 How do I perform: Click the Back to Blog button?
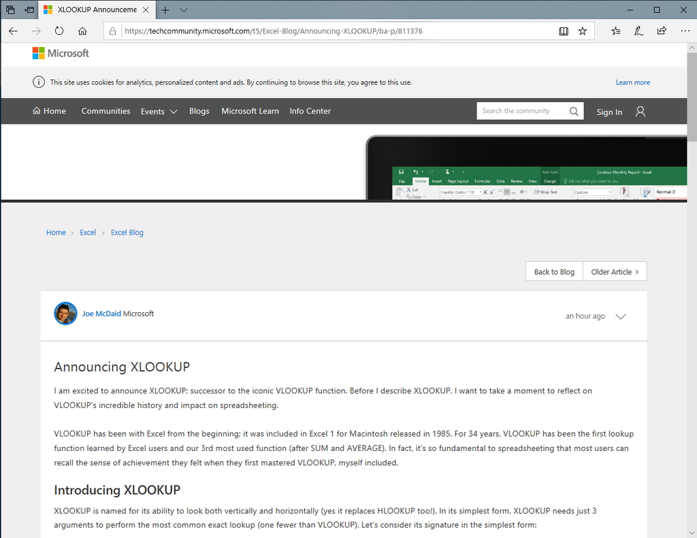coord(553,271)
